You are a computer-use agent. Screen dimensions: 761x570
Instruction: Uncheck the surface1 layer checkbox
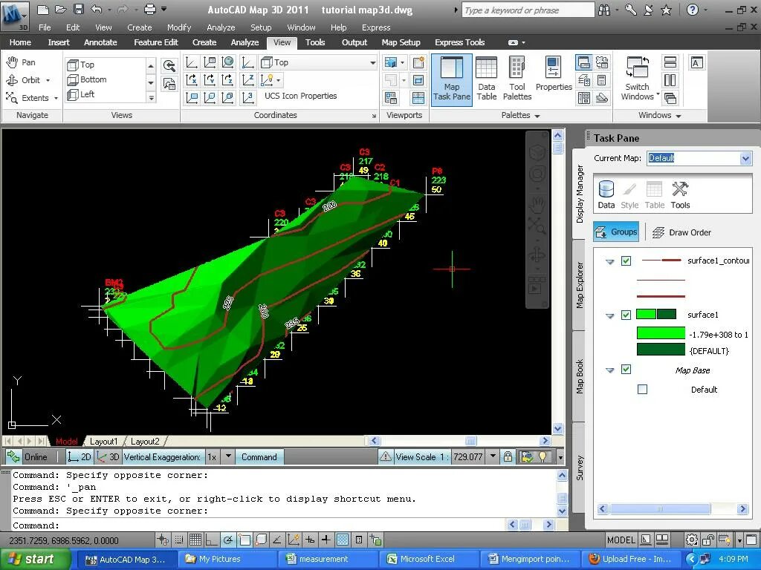pyautogui.click(x=626, y=315)
